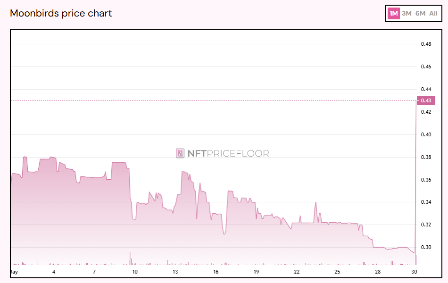The image size is (448, 283).
Task: Click the NFTPRICEFLOOR watermark text
Action: (228, 153)
